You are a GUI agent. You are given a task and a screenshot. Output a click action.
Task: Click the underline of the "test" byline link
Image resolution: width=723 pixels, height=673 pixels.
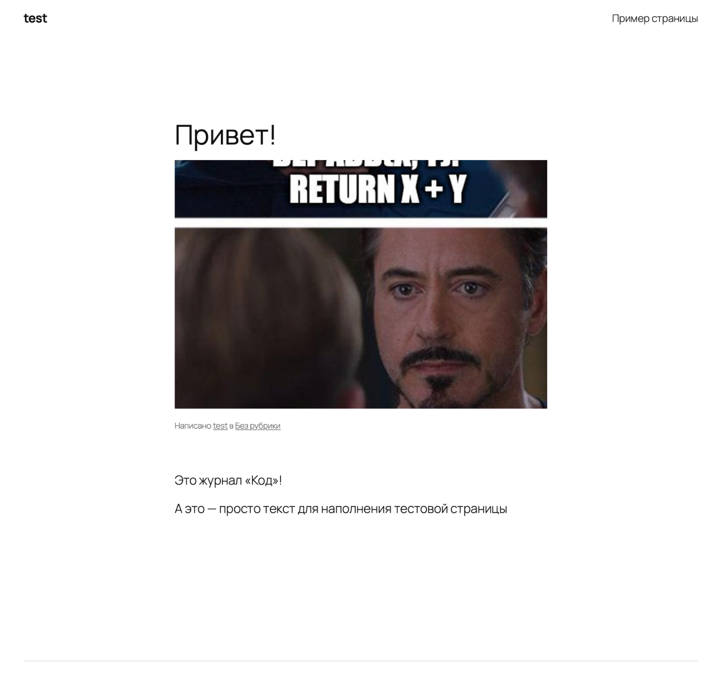pyautogui.click(x=220, y=430)
